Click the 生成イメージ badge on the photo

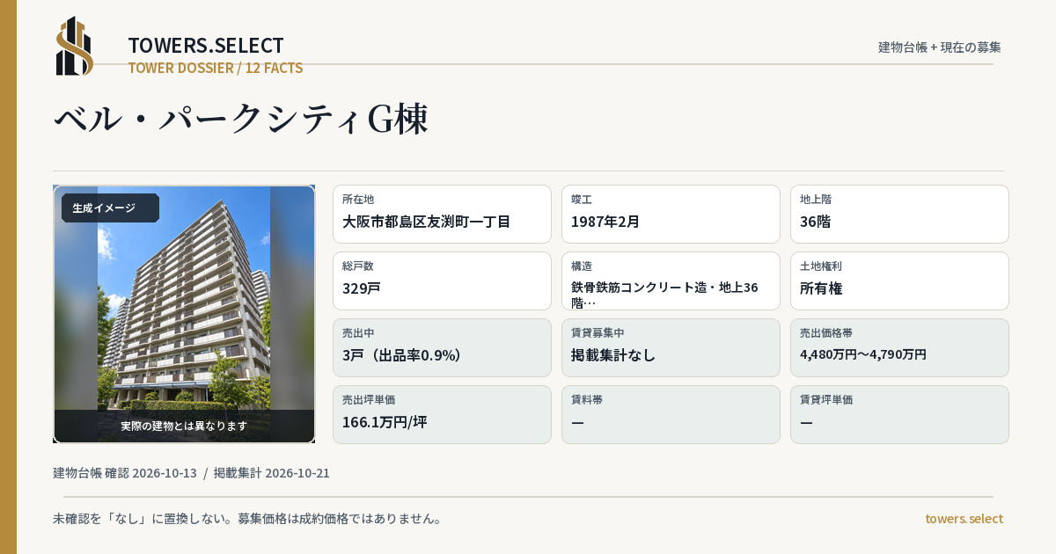(110, 208)
